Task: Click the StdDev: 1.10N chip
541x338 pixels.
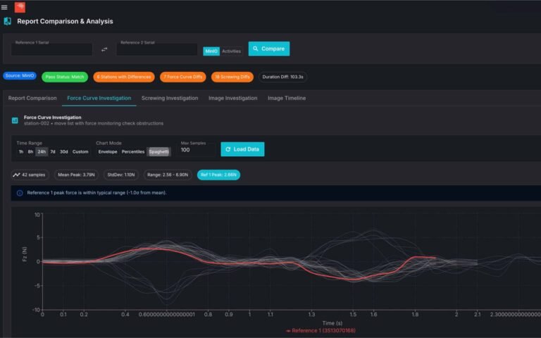Action: [121, 175]
